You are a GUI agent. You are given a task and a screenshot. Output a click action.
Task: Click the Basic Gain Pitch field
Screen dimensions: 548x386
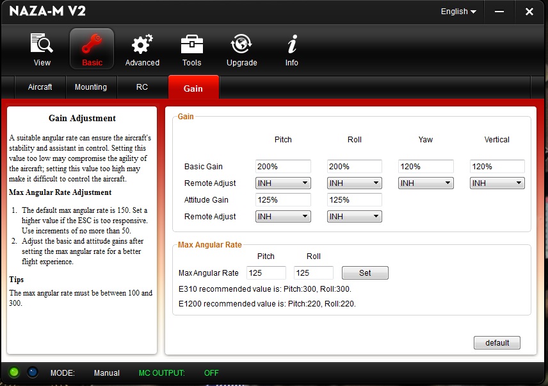coord(283,166)
